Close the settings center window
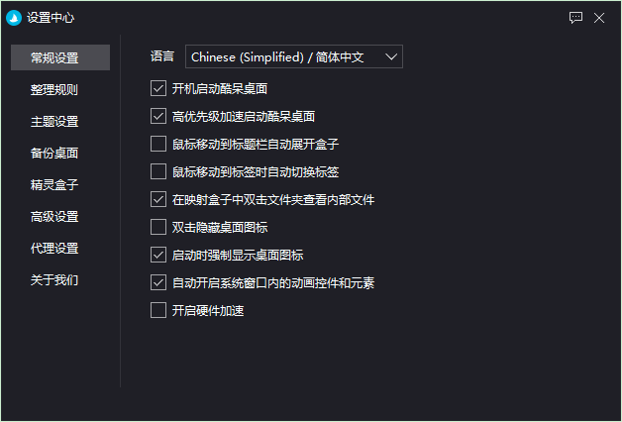 [599, 17]
